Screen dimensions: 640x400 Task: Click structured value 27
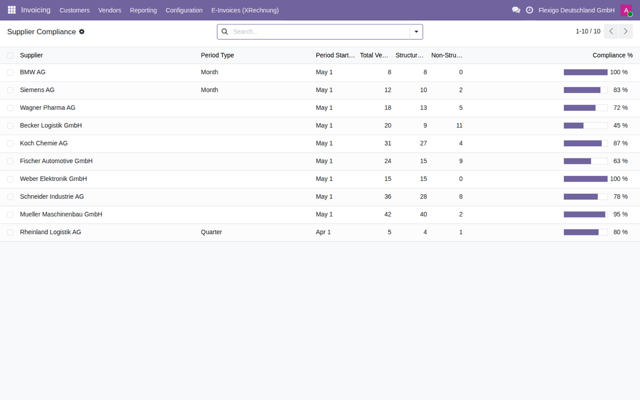[x=423, y=143]
